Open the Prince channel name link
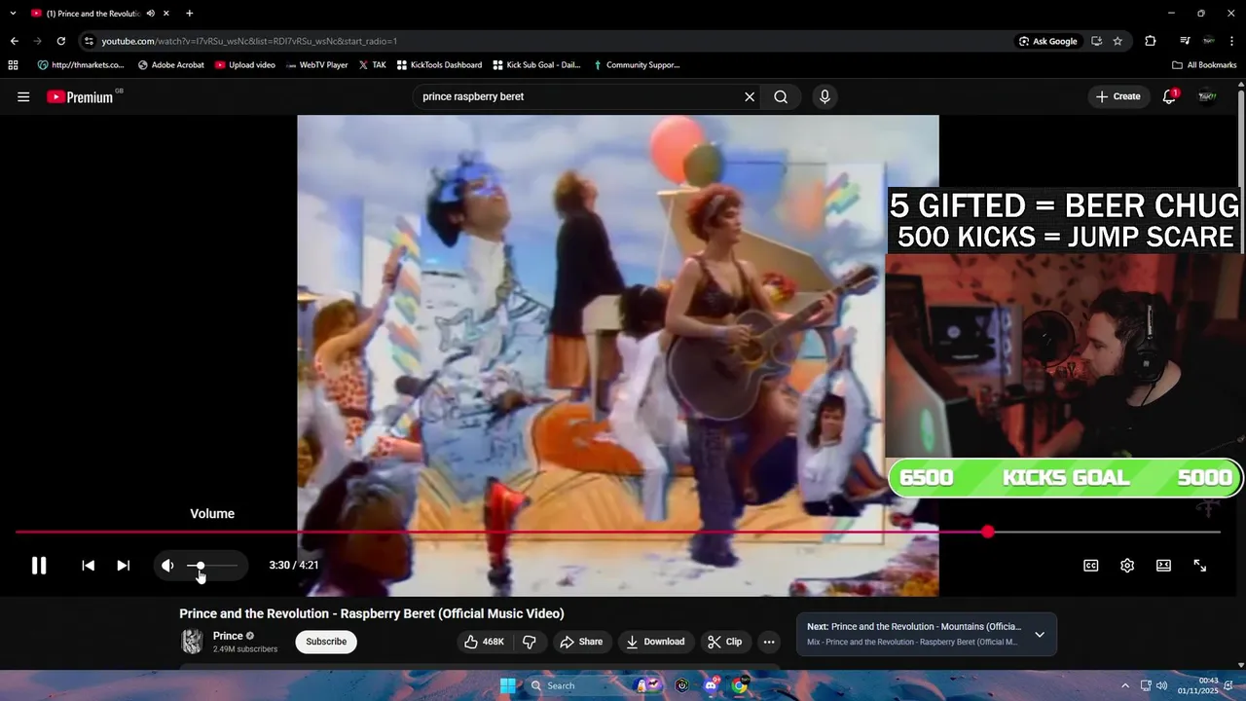1246x701 pixels. point(228,636)
